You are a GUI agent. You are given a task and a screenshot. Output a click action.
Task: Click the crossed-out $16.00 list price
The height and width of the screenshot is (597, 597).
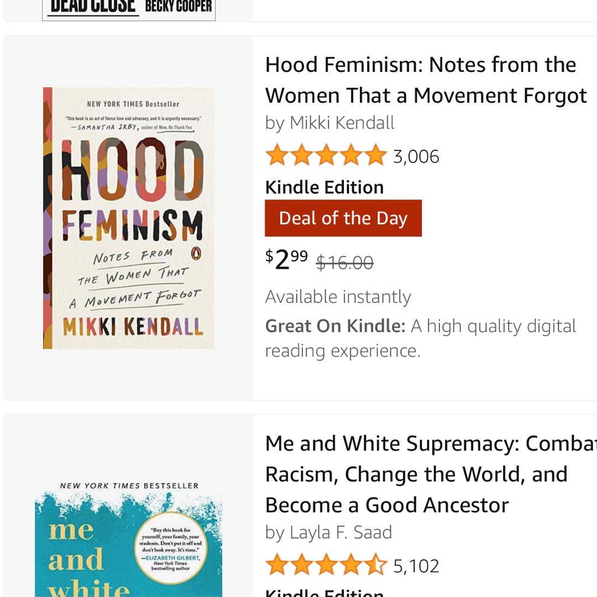pyautogui.click(x=344, y=262)
